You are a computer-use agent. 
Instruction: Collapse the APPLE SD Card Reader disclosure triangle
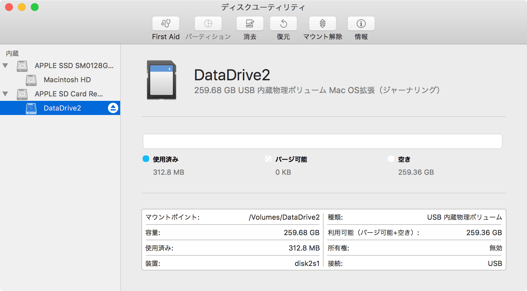(5, 94)
